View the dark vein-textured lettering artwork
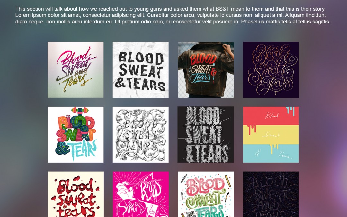The width and height of the screenshot is (347, 217). pos(271,194)
